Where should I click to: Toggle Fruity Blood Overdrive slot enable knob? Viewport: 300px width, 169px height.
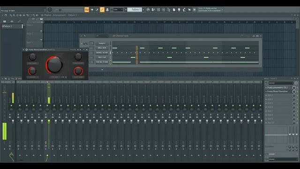[294, 92]
